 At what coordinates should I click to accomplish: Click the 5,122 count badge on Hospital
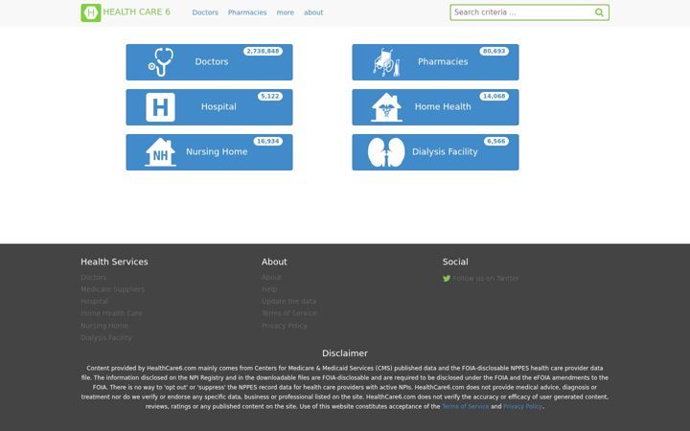pos(269,96)
